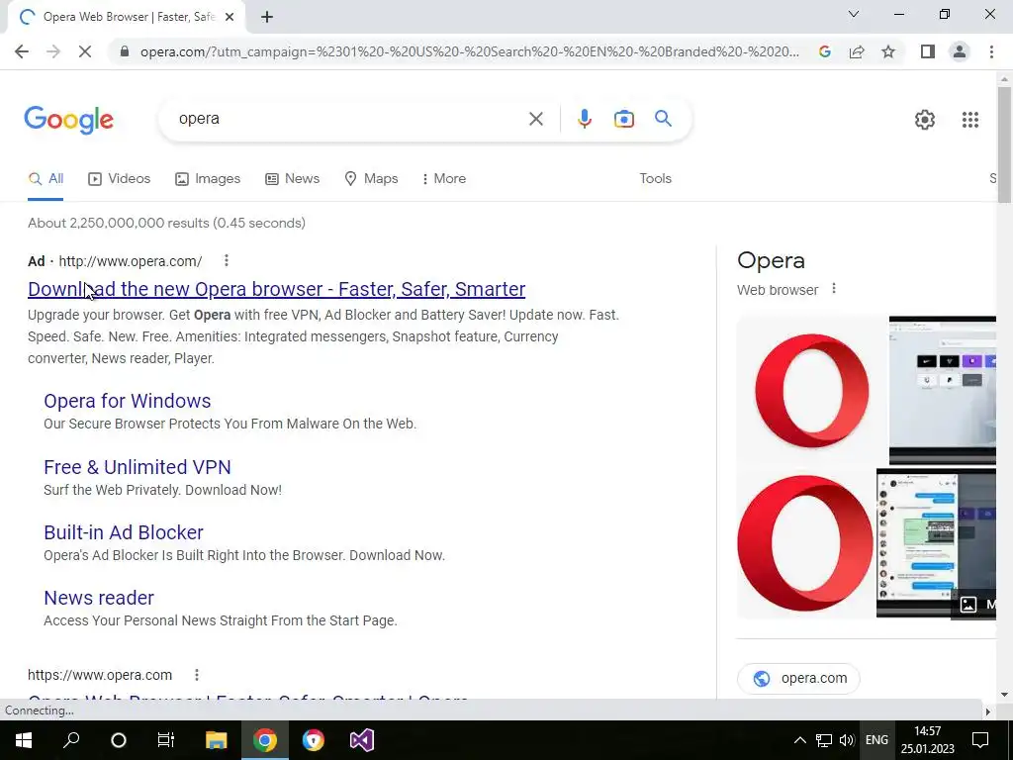Close the Opera Web Browser tab
The width and height of the screenshot is (1013, 760).
pos(230,18)
